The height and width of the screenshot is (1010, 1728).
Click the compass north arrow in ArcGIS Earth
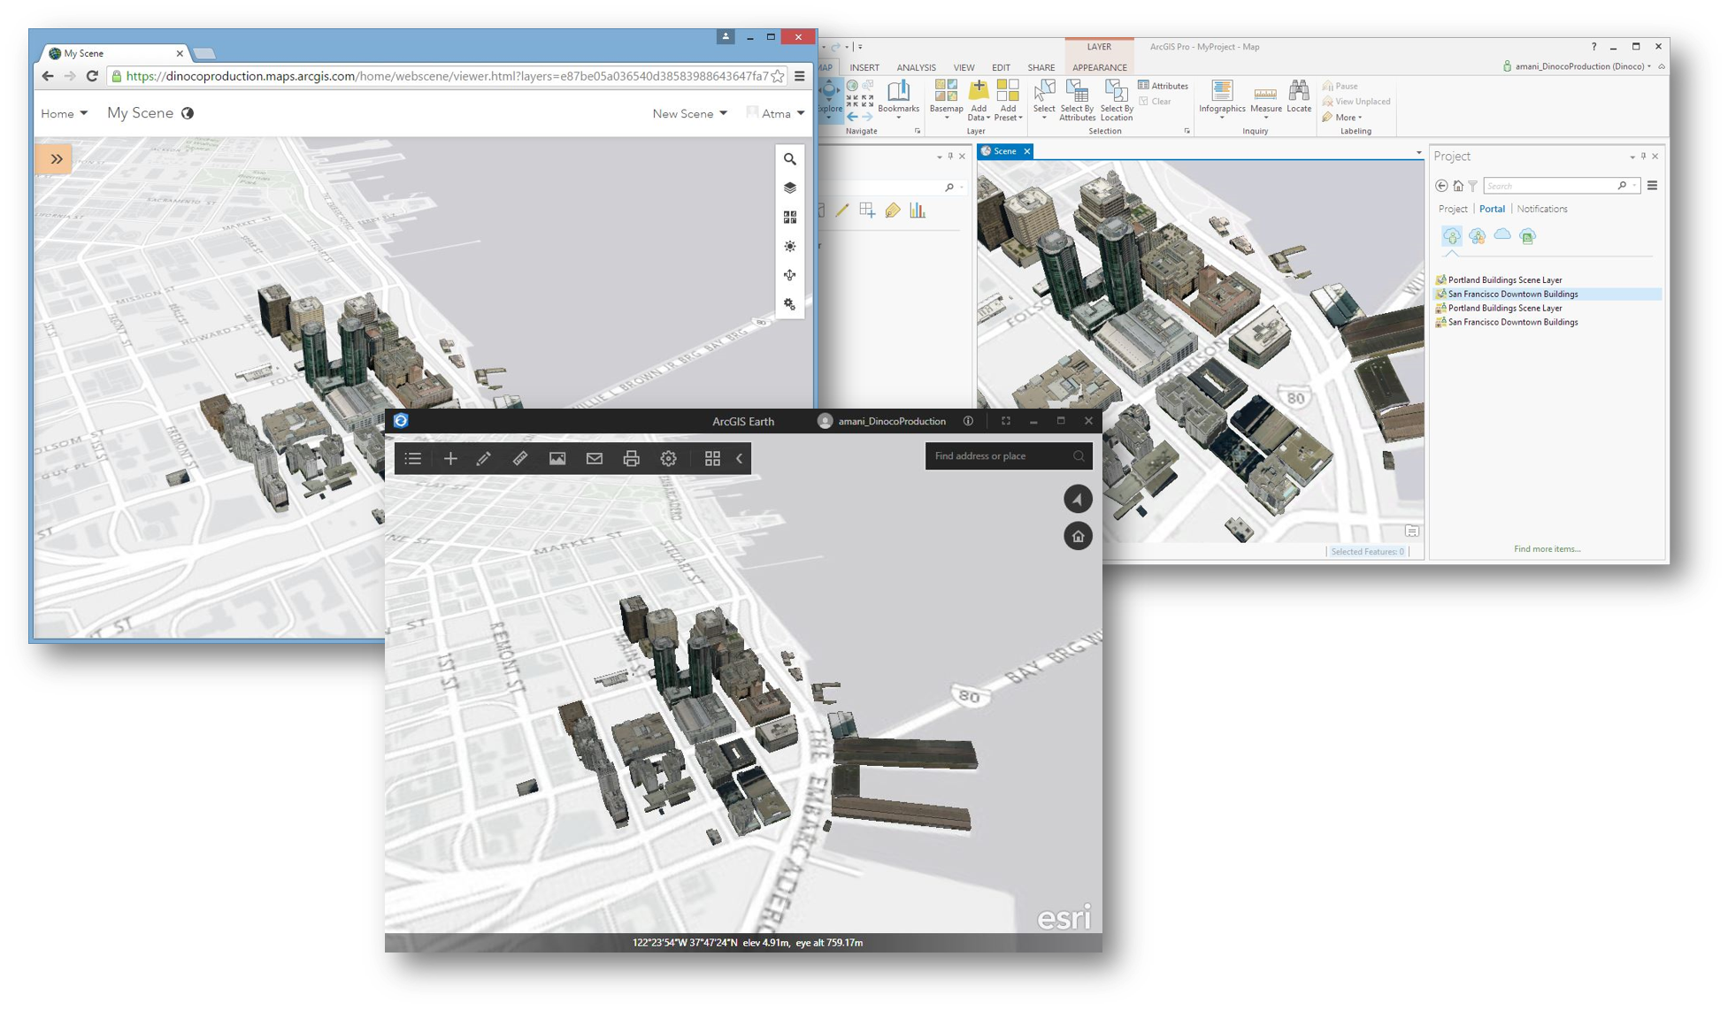click(1078, 499)
